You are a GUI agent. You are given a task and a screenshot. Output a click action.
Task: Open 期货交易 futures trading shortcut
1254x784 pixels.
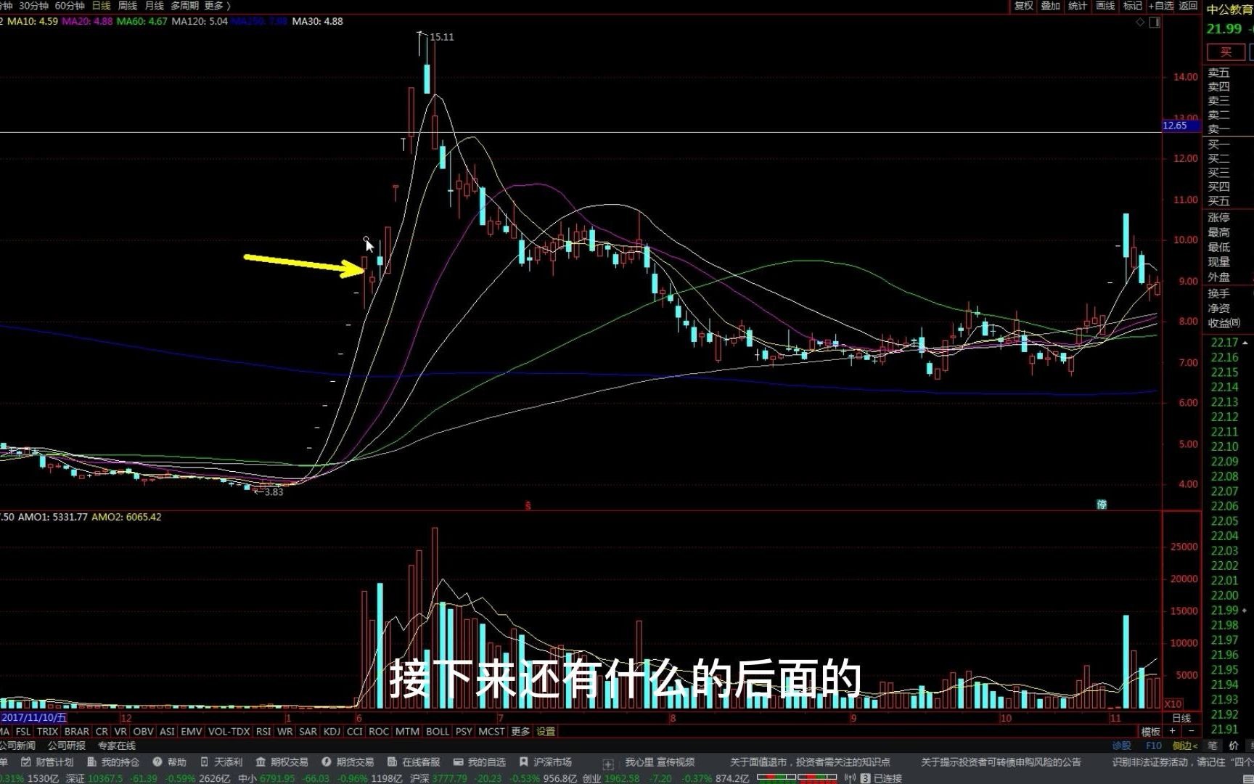pyautogui.click(x=348, y=761)
